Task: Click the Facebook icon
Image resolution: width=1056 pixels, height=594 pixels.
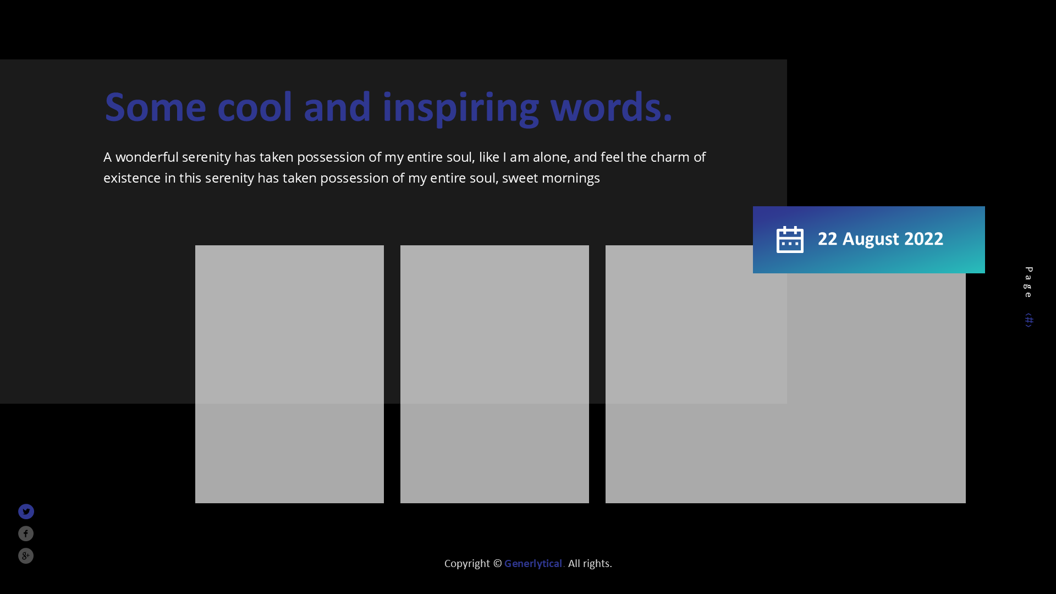Action: point(26,533)
